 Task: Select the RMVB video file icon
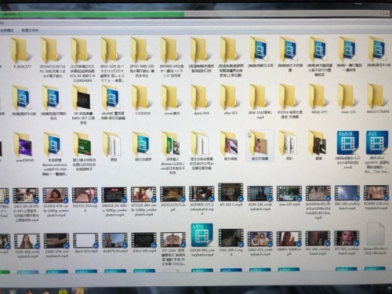(x=348, y=143)
